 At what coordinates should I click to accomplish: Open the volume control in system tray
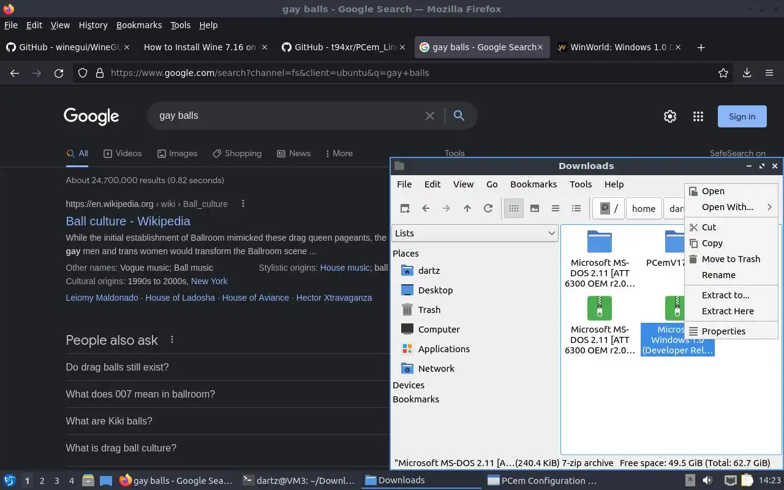707,480
